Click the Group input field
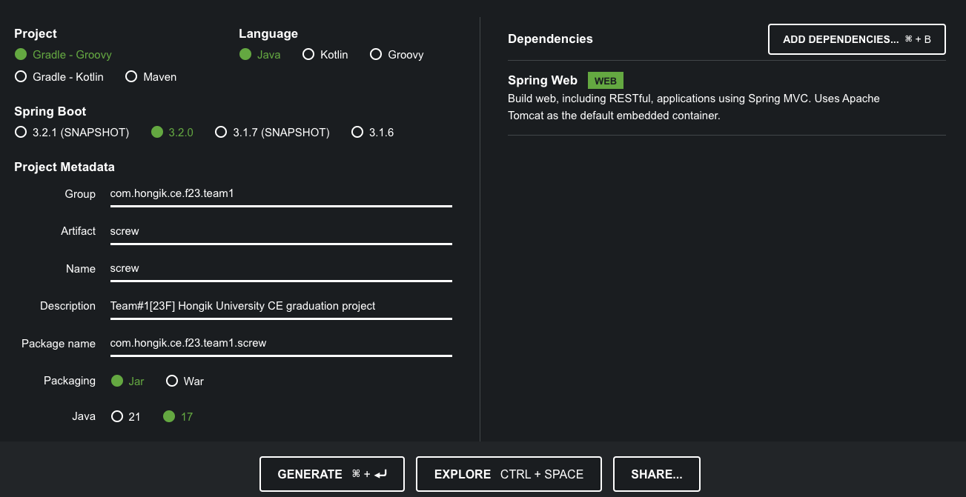Screen dimensions: 966x497 coord(281,194)
